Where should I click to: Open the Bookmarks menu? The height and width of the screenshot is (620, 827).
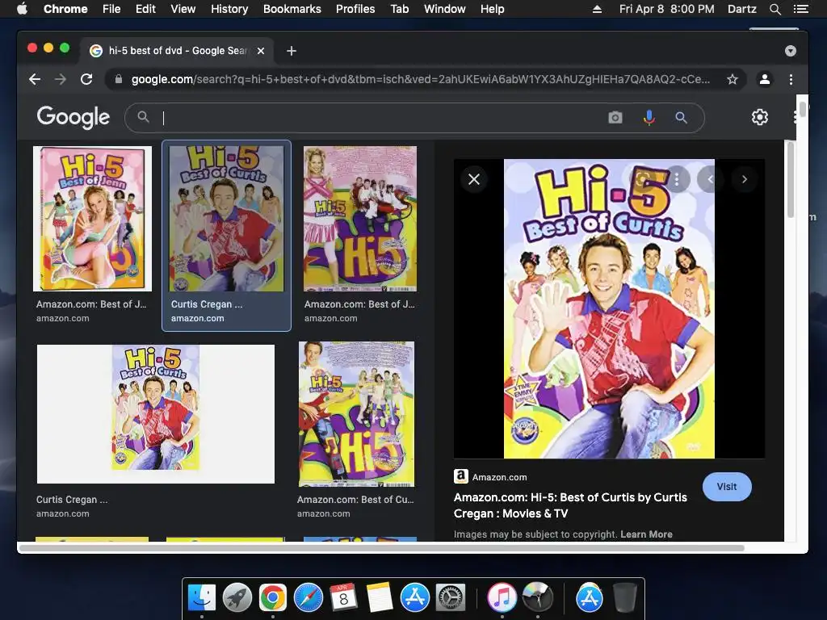pyautogui.click(x=292, y=9)
